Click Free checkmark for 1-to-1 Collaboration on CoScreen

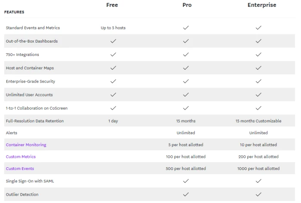[113, 108]
